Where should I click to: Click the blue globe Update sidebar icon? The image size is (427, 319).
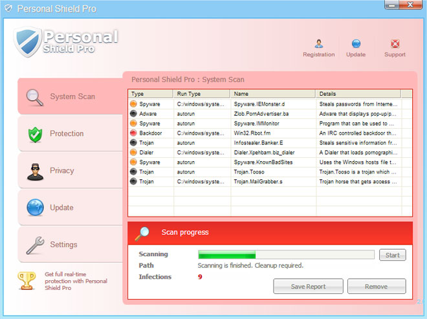[x=35, y=207]
